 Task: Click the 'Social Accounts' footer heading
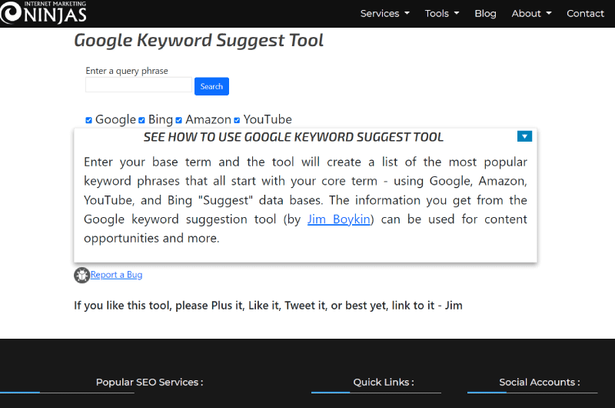[540, 382]
